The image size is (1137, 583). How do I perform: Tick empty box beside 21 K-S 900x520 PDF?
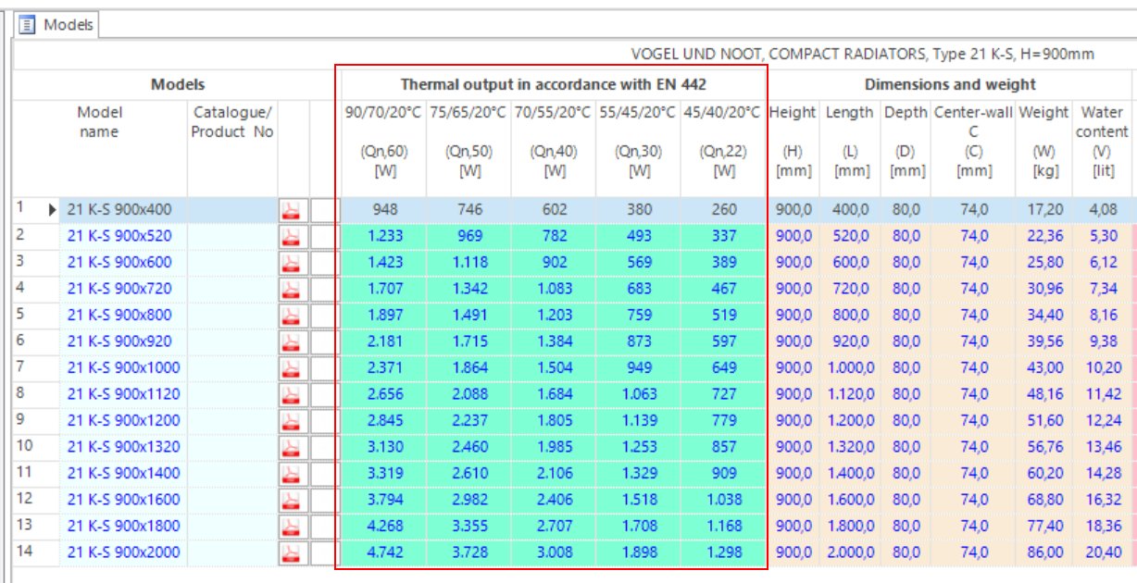[x=322, y=237]
